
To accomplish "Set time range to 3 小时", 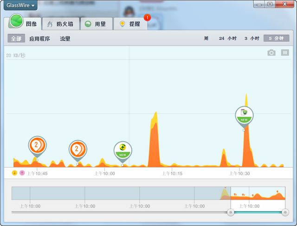I will 252,38.
